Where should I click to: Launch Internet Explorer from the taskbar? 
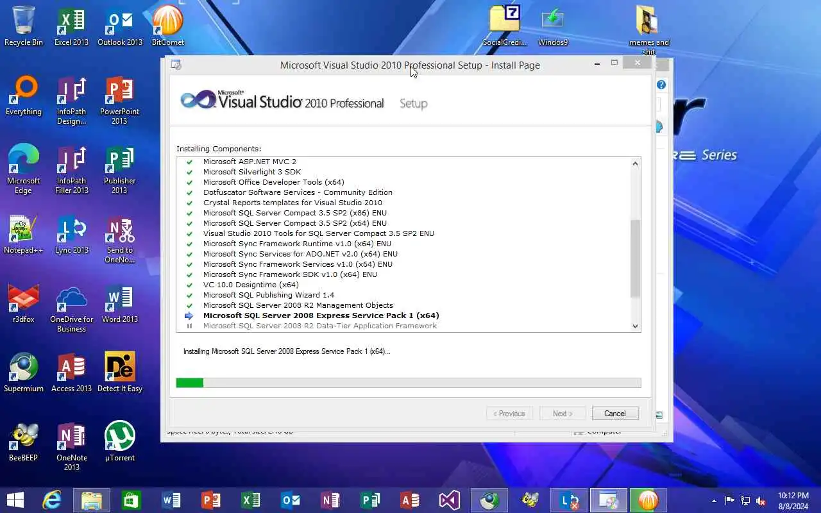(51, 500)
